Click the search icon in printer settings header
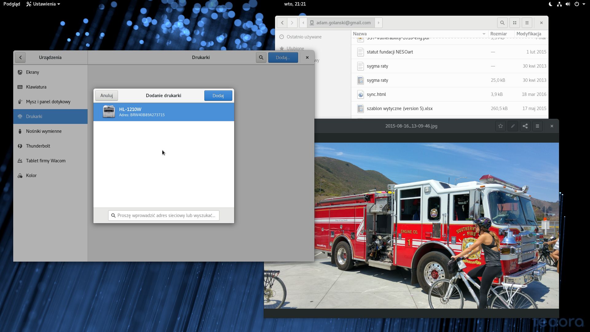Screen dimensions: 590x332 [261, 57]
